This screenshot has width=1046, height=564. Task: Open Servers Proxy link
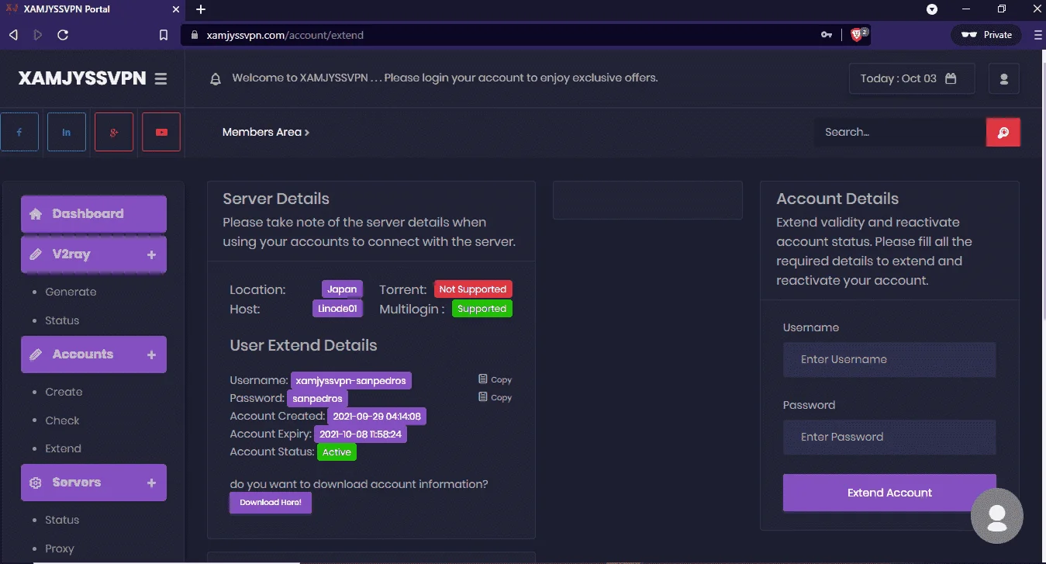coord(60,548)
